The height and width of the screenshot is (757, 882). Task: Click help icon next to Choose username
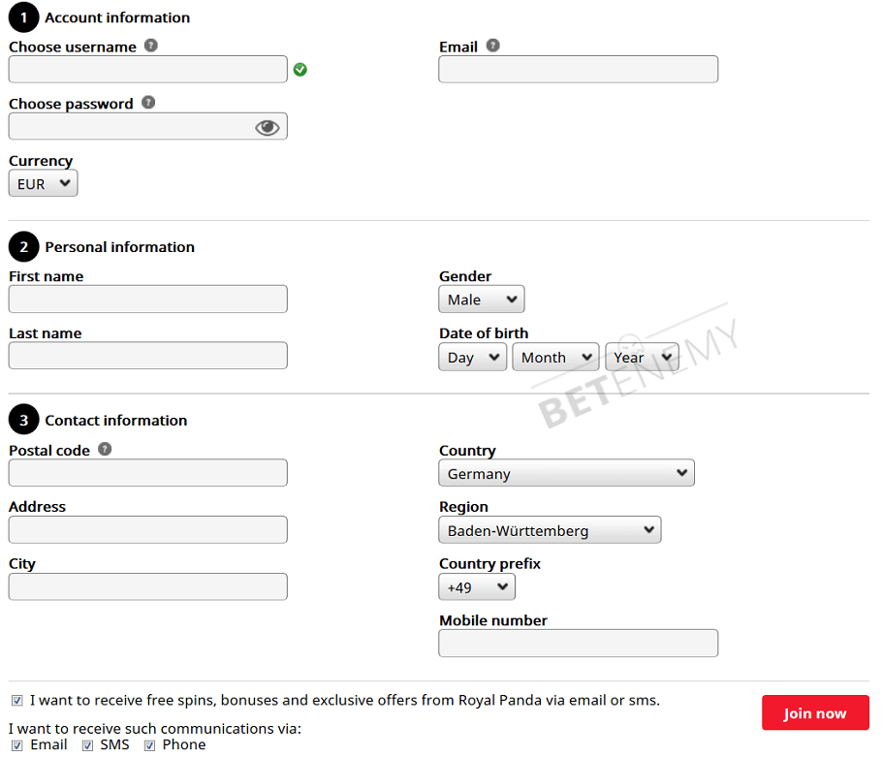pyautogui.click(x=151, y=46)
